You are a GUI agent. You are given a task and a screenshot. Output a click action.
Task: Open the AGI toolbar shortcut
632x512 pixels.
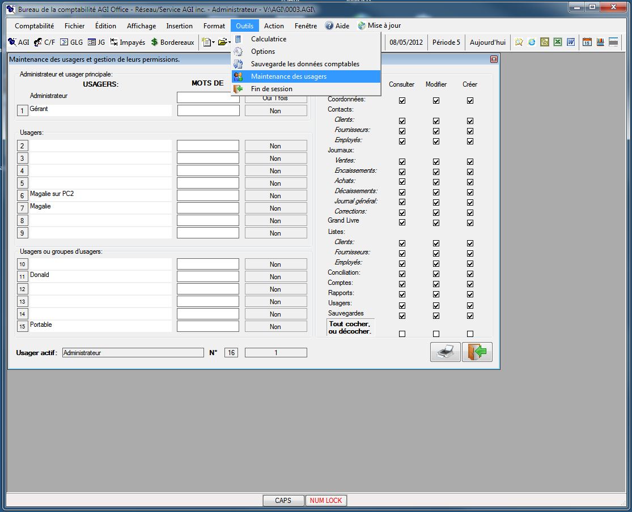pyautogui.click(x=19, y=42)
